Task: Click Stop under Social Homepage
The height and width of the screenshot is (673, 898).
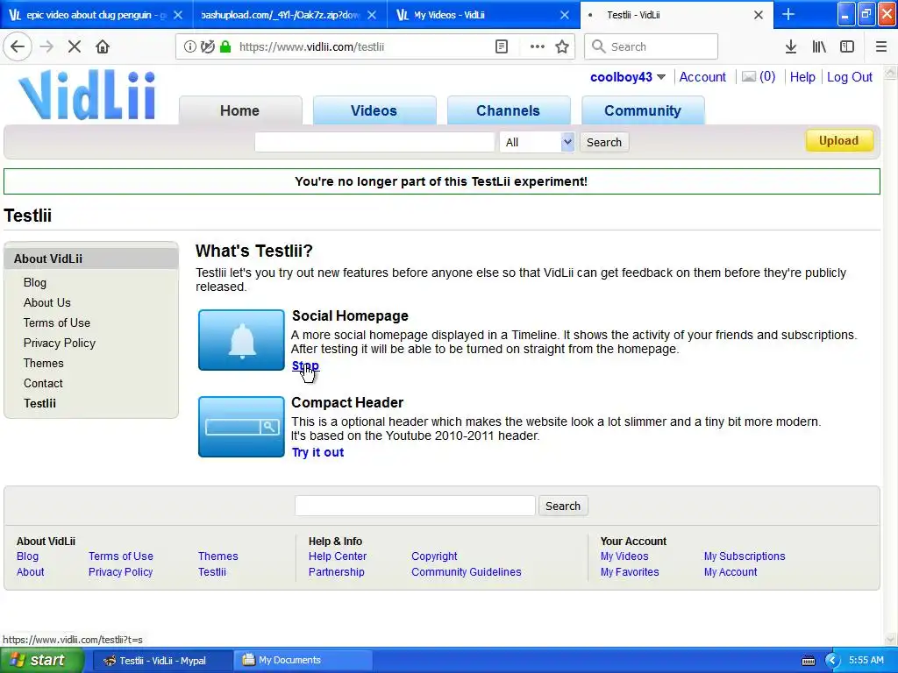Action: point(305,365)
